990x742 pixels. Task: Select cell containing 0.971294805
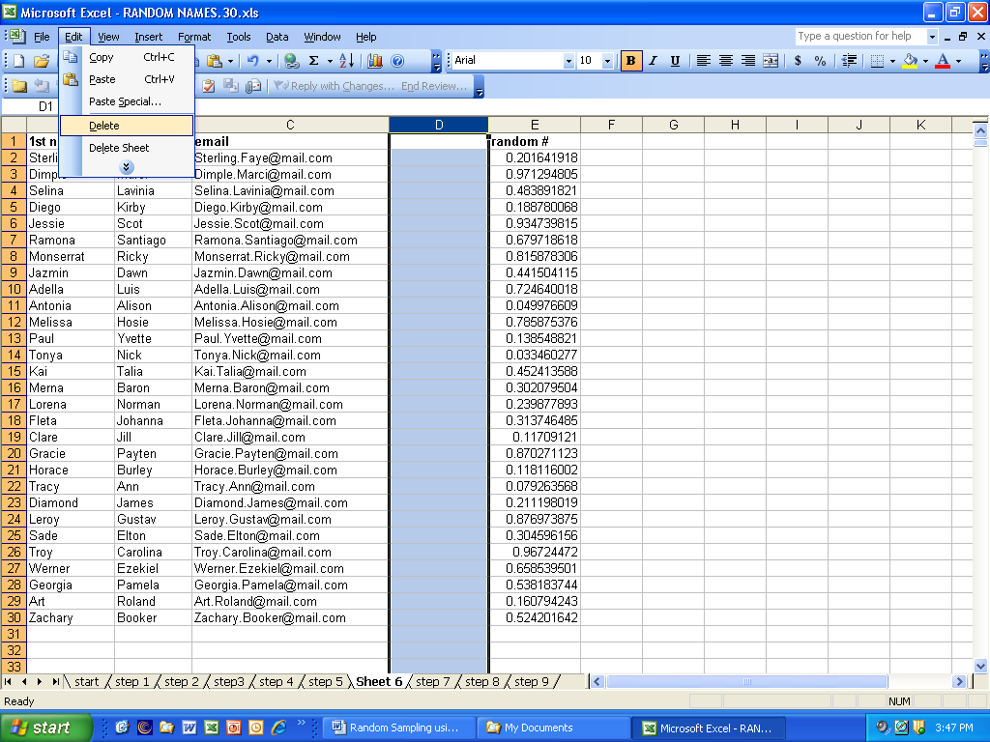click(x=535, y=174)
